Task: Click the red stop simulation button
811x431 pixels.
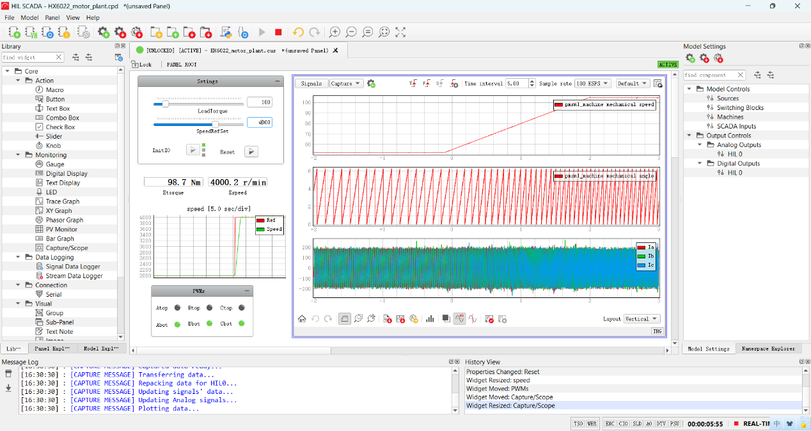Action: [x=278, y=32]
